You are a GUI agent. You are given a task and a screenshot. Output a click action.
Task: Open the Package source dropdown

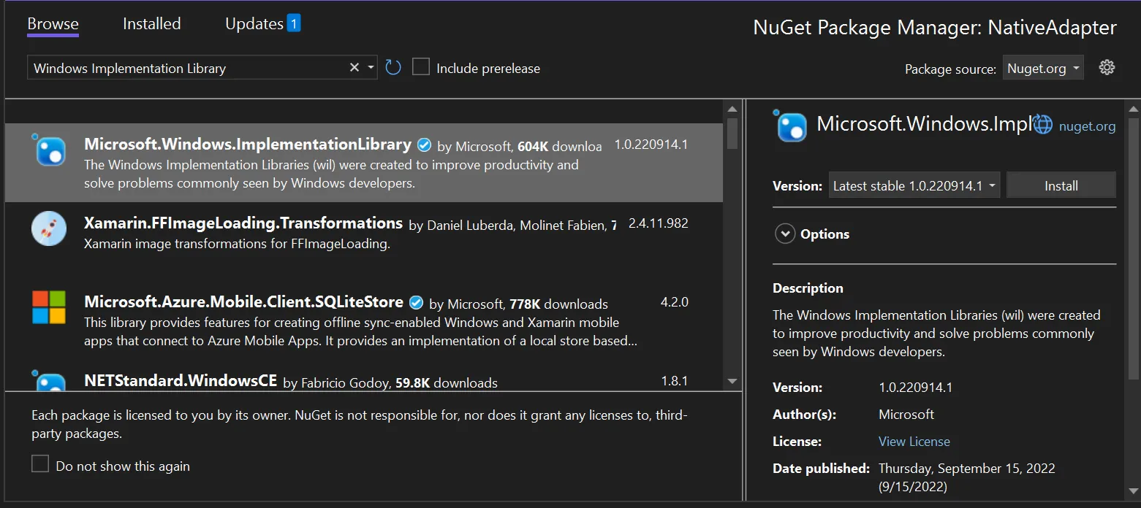pyautogui.click(x=1043, y=67)
